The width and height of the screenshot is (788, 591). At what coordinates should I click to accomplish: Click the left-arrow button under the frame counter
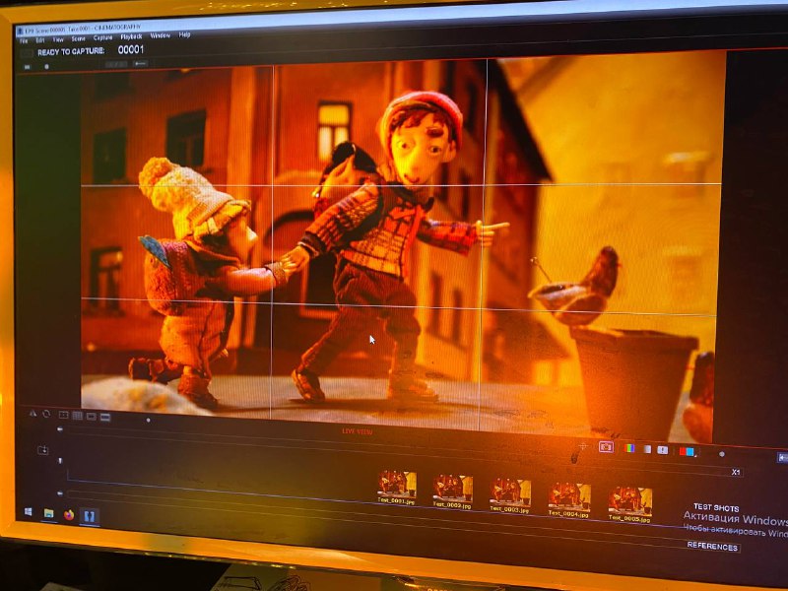click(x=141, y=64)
